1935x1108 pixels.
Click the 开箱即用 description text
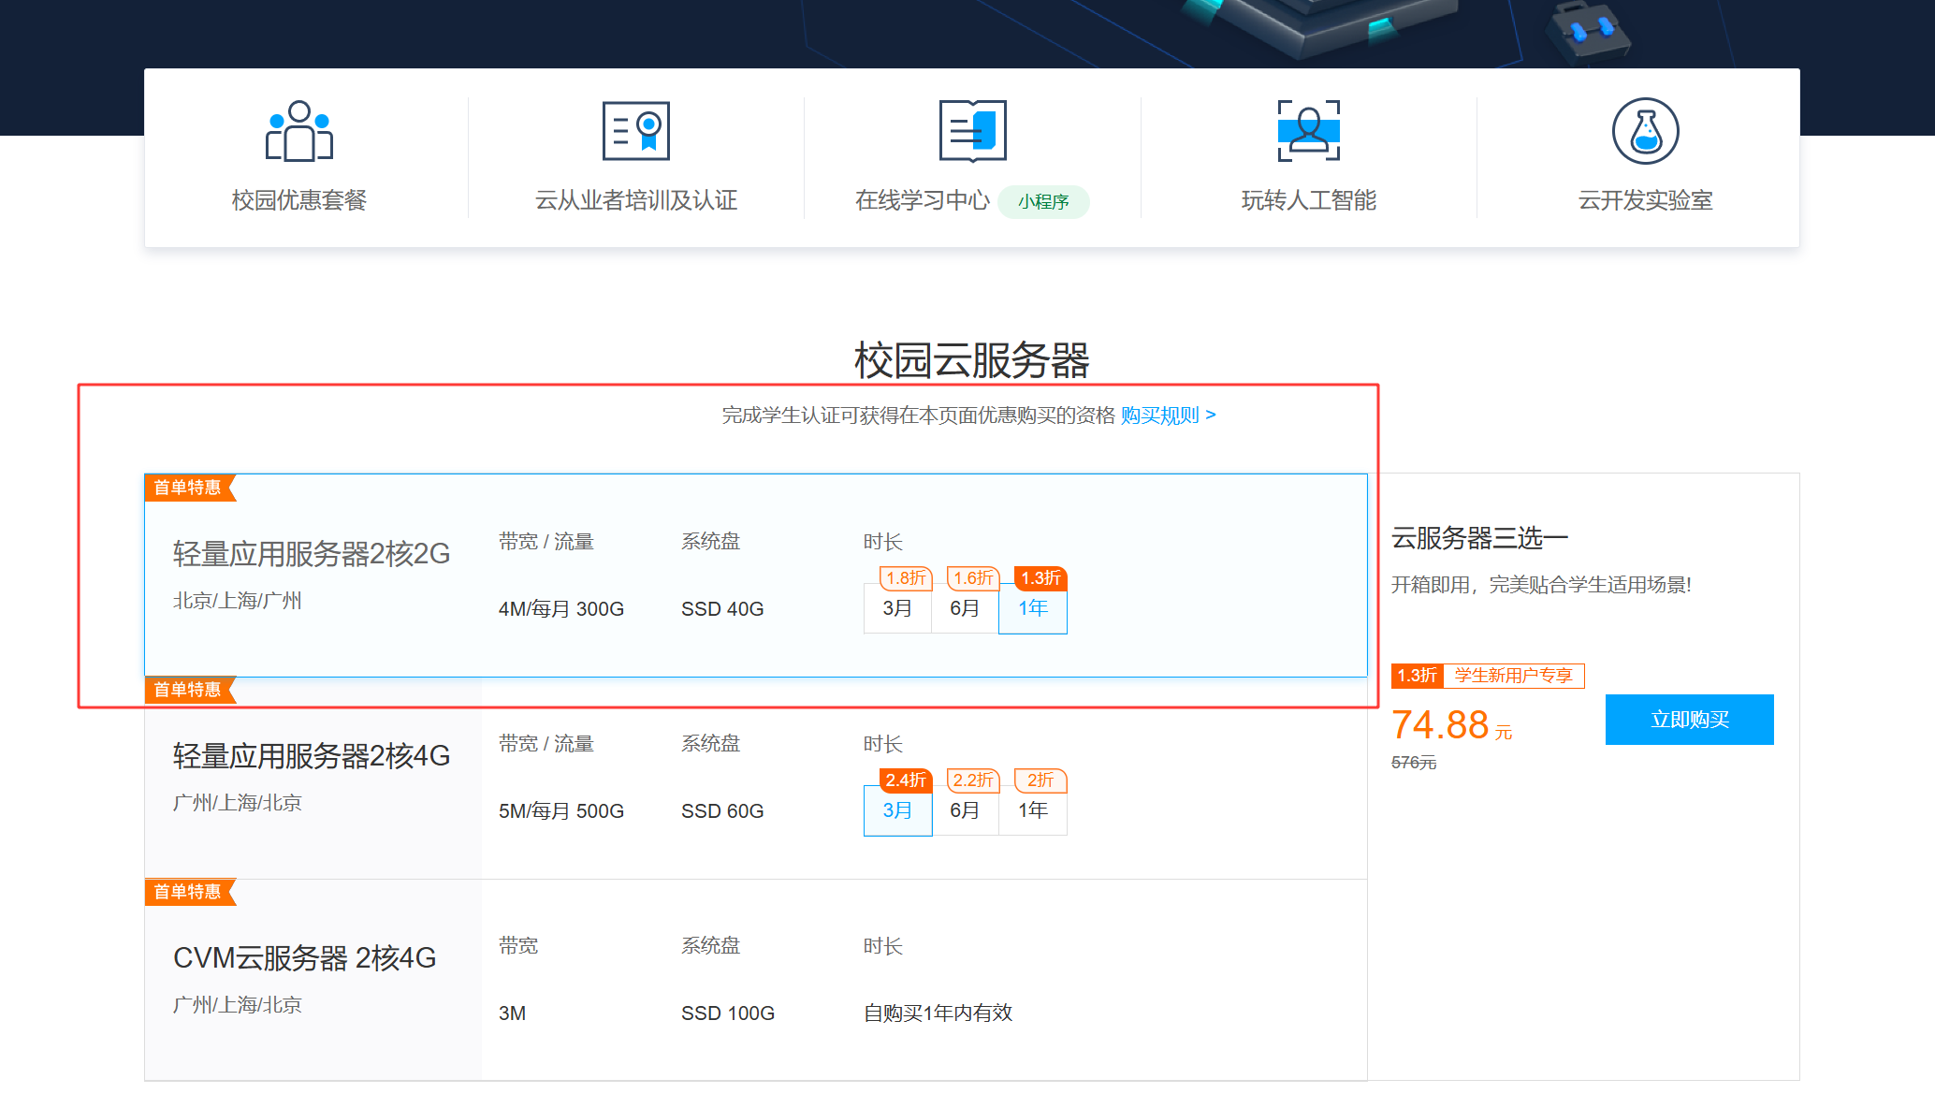click(1541, 585)
